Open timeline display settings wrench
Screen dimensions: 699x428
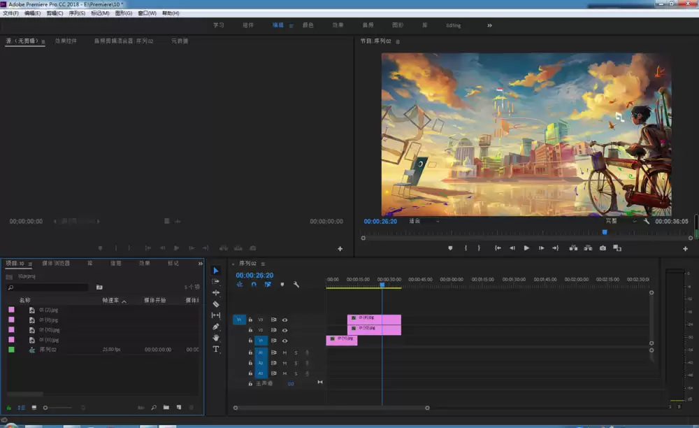point(296,285)
